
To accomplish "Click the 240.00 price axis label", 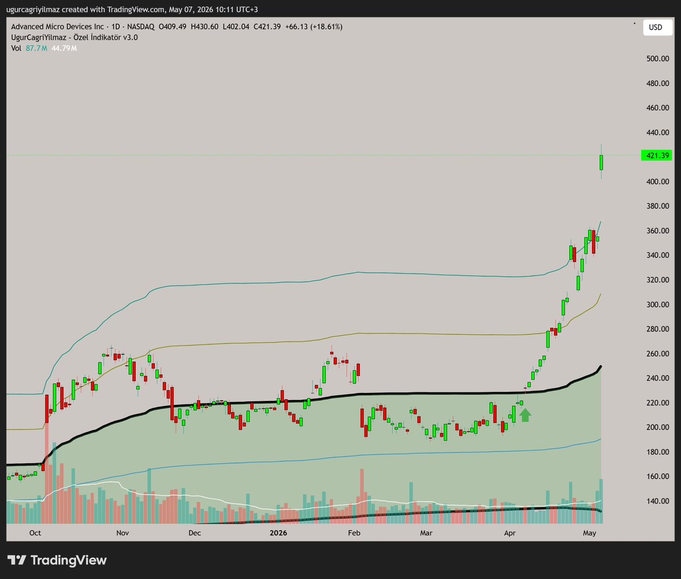I will (x=658, y=378).
